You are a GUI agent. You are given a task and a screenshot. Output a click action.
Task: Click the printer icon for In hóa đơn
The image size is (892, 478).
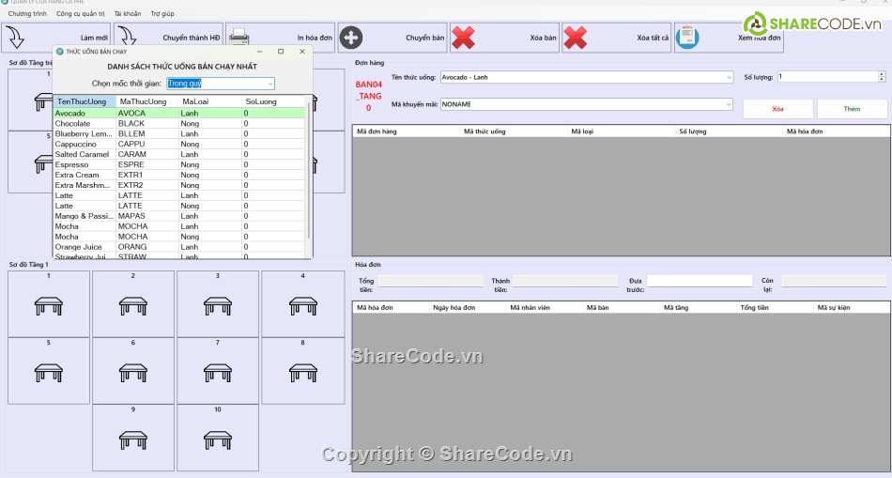pyautogui.click(x=238, y=38)
